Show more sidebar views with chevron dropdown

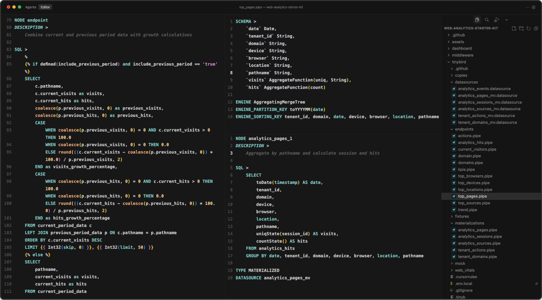tap(507, 20)
